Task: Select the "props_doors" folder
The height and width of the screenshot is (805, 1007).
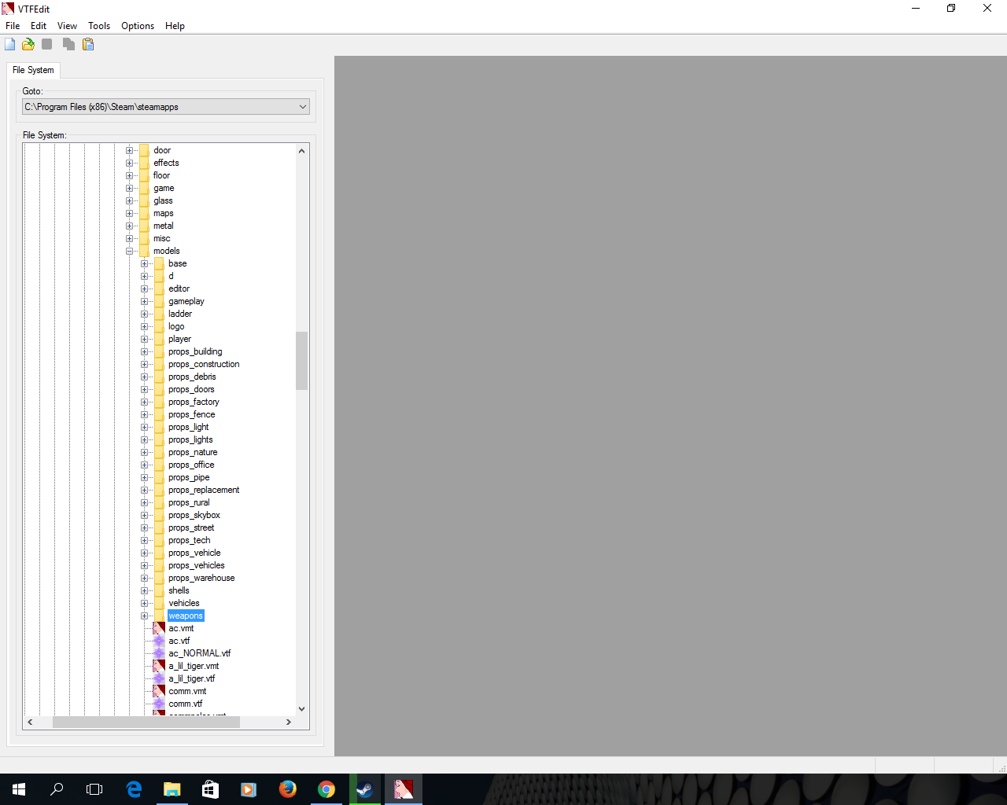Action: pyautogui.click(x=191, y=389)
